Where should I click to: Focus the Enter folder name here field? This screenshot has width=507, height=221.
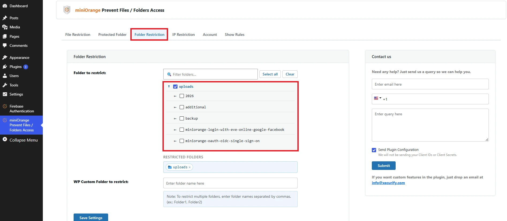click(x=230, y=183)
